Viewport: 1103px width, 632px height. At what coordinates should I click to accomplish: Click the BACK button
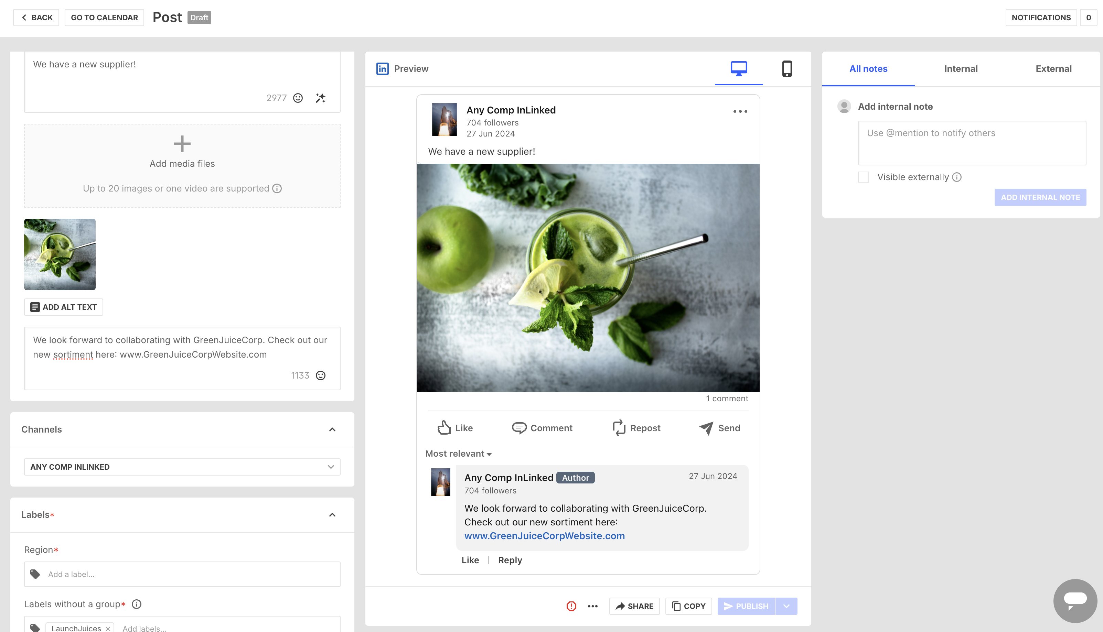point(36,17)
